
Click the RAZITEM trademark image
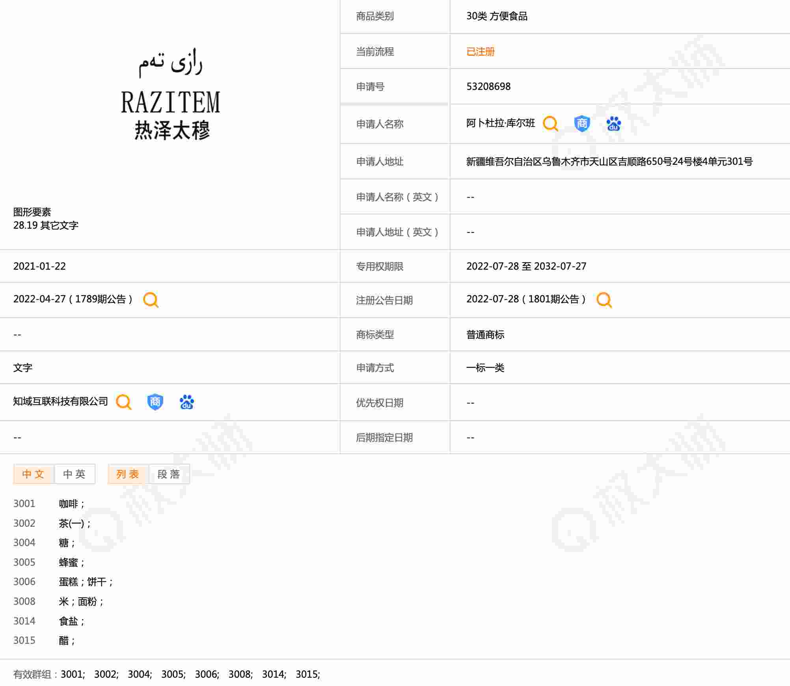point(171,95)
